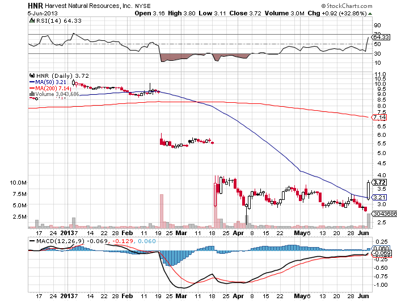Click the 3.72 last price tag

pyautogui.click(x=379, y=182)
